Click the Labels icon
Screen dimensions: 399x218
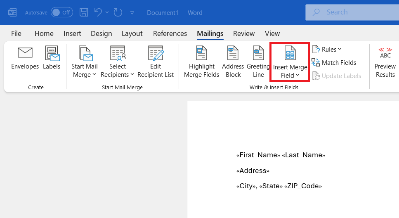tap(52, 53)
